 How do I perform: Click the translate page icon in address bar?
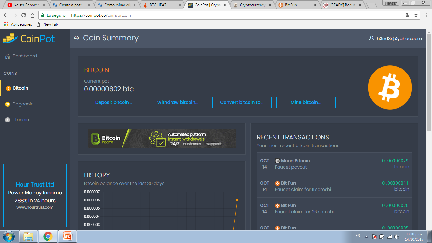[408, 15]
